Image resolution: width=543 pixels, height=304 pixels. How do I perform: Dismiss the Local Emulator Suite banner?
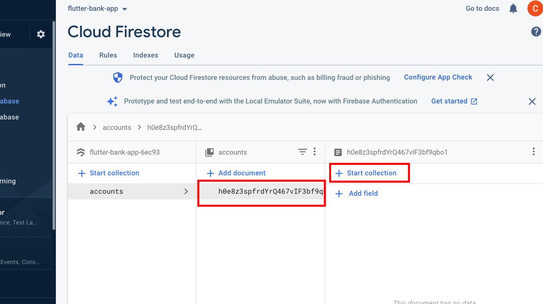pos(532,101)
